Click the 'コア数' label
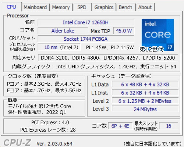Viewport: 184px width, 147px height. (x=99, y=126)
